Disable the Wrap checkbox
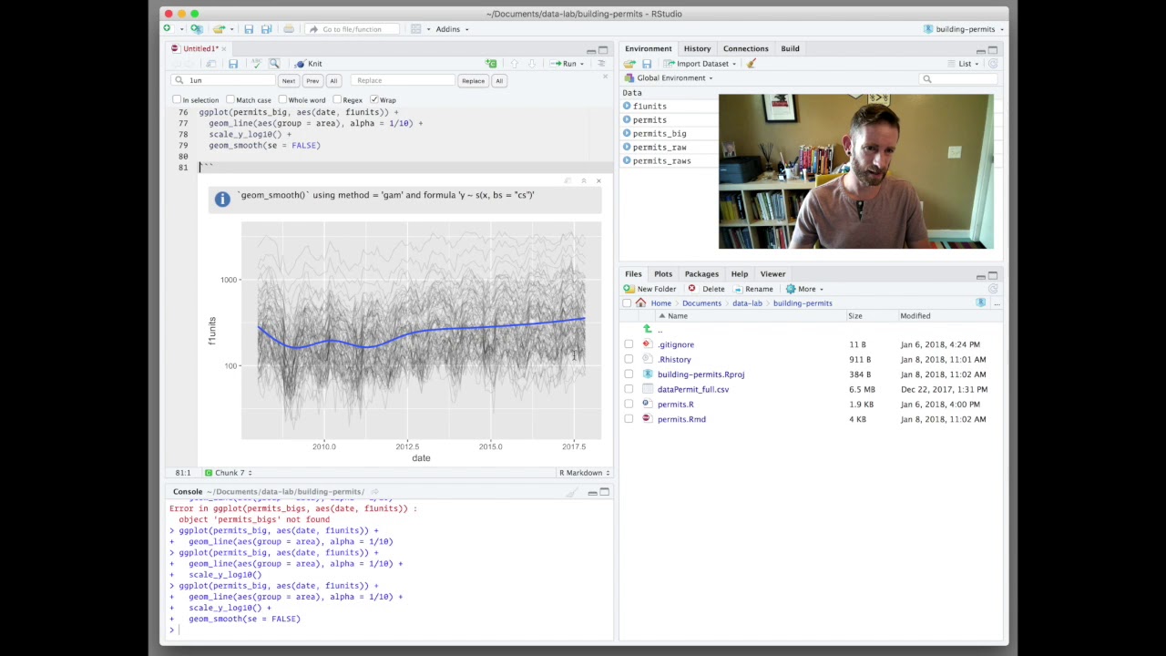 point(373,99)
